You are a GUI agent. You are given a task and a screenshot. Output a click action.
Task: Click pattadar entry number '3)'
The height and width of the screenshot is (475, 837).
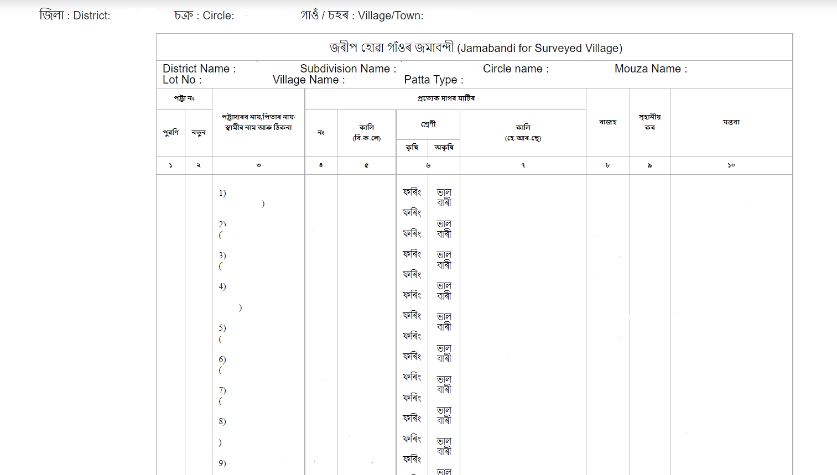click(x=222, y=255)
